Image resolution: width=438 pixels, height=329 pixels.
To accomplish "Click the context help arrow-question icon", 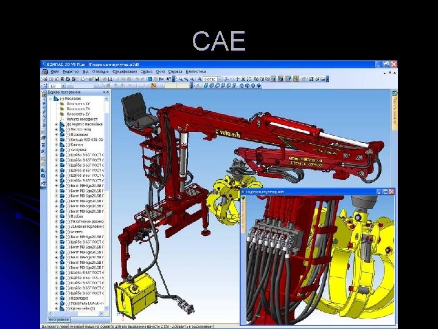I will pyautogui.click(x=169, y=79).
